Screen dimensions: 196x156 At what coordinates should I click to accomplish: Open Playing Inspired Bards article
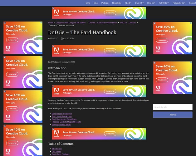(61, 125)
